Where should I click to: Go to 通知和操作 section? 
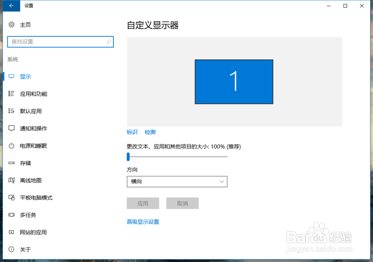pyautogui.click(x=34, y=128)
